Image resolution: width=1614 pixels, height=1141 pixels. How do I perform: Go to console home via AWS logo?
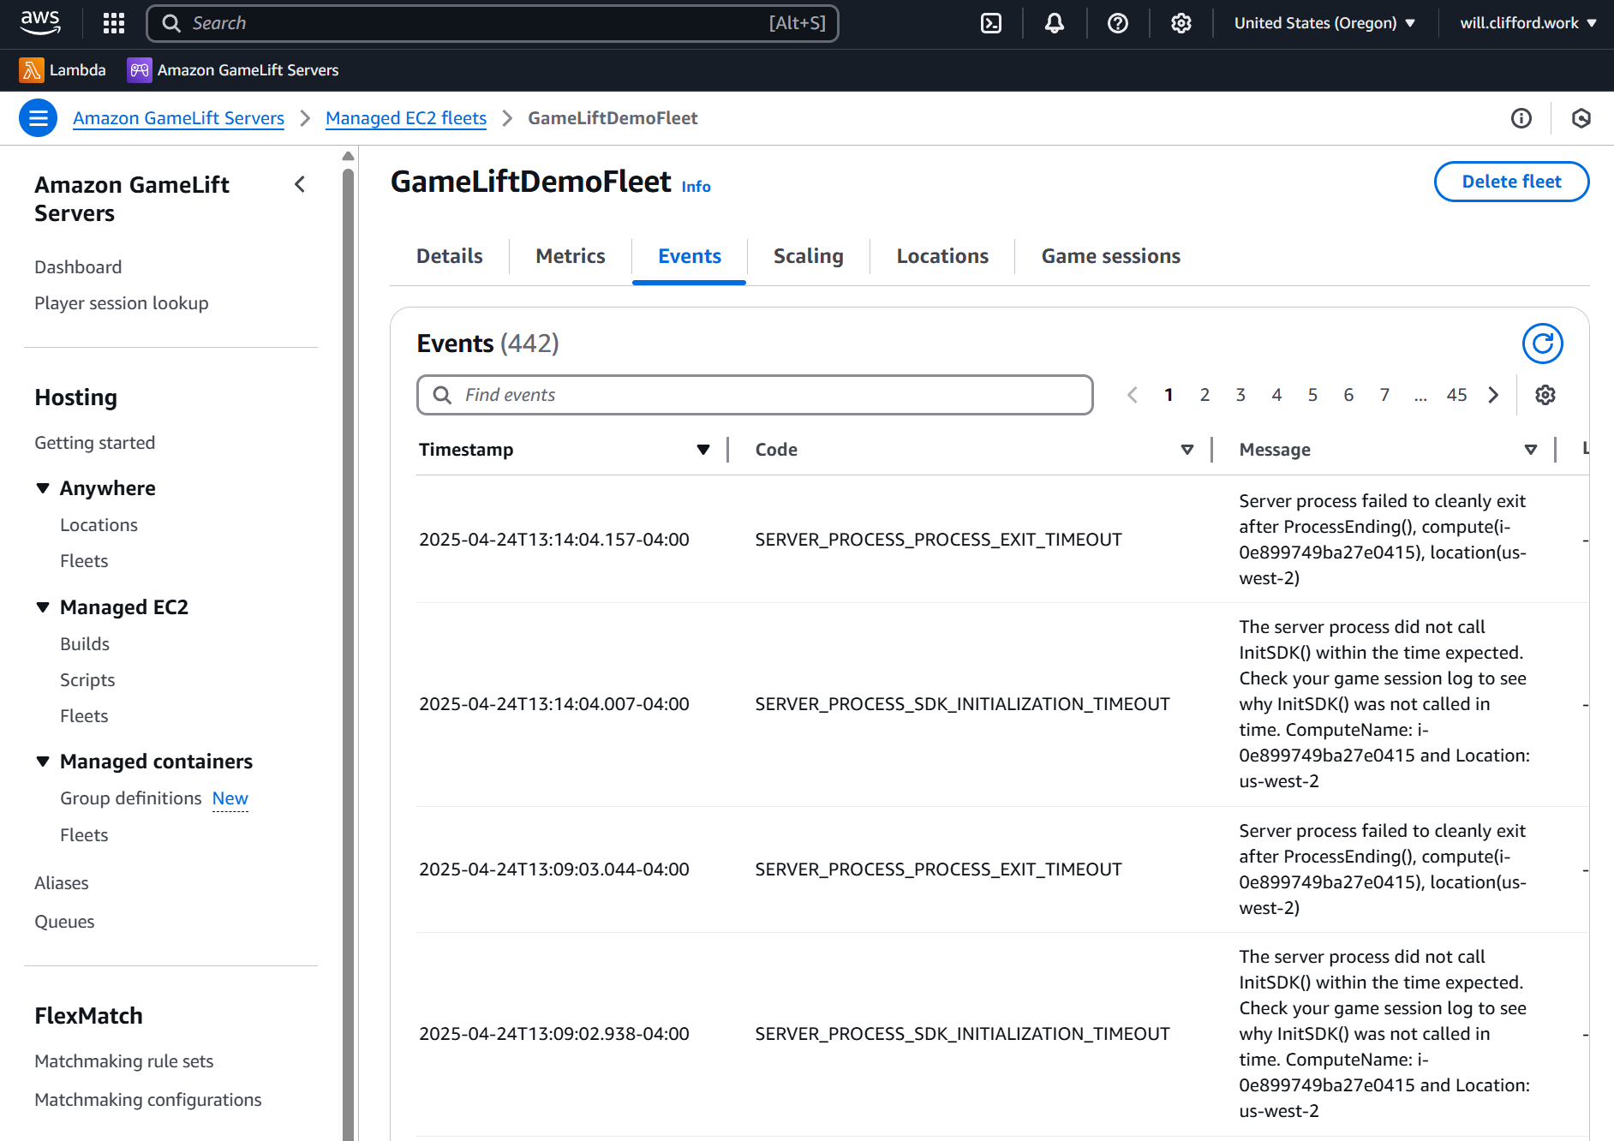point(39,23)
